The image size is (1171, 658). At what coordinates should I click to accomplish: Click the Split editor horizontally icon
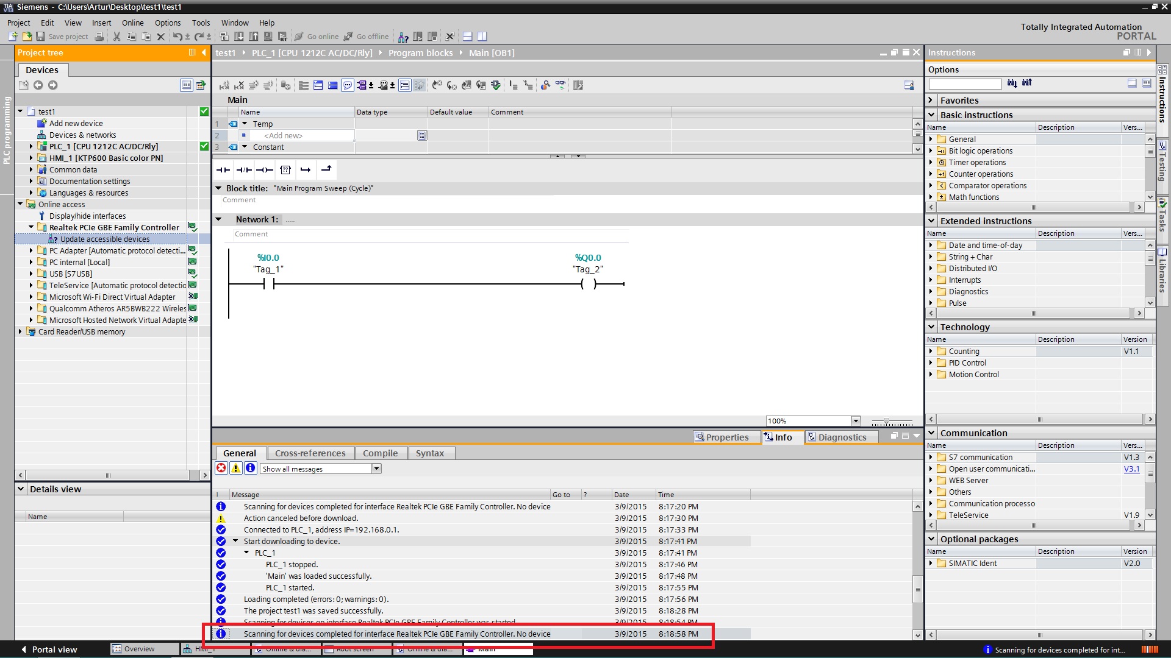coord(468,37)
